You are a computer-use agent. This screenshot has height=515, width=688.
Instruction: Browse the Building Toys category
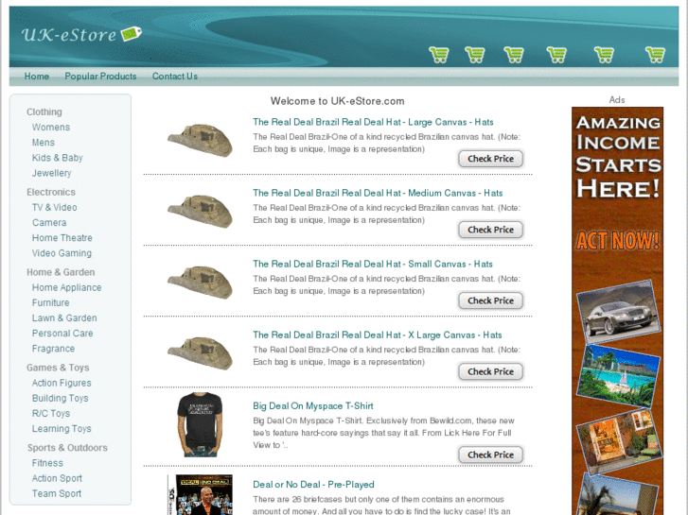[x=61, y=399]
